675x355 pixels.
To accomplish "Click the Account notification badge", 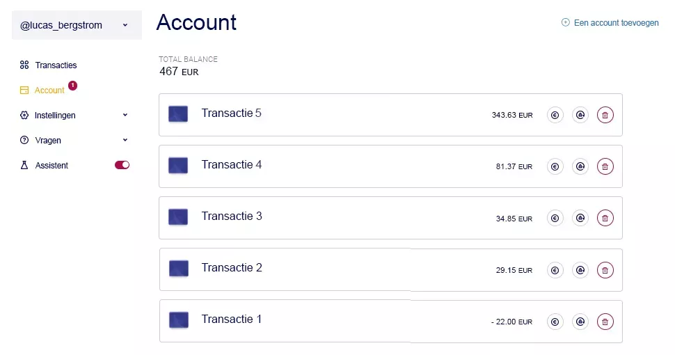I will pos(72,85).
